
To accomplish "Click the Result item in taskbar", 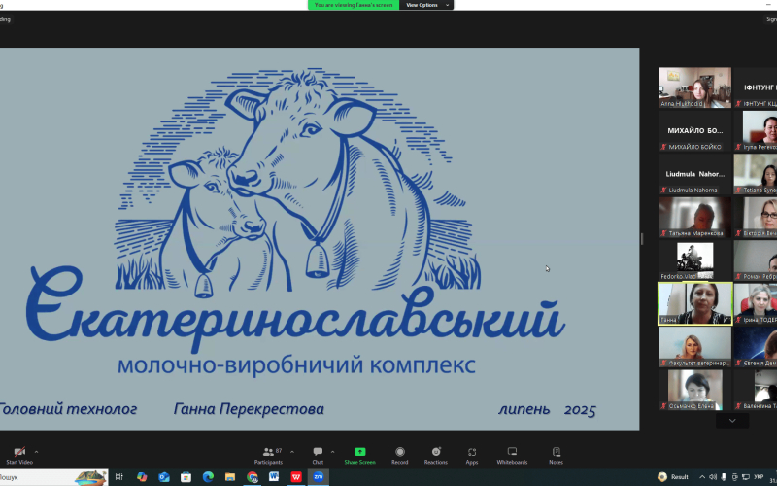I will click(673, 477).
